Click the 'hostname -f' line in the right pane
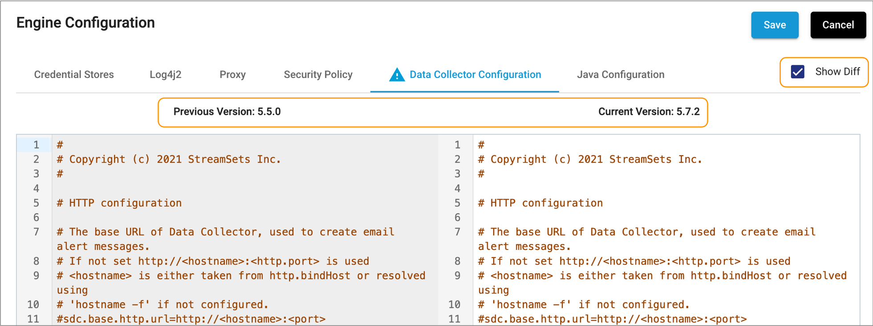 (x=584, y=305)
